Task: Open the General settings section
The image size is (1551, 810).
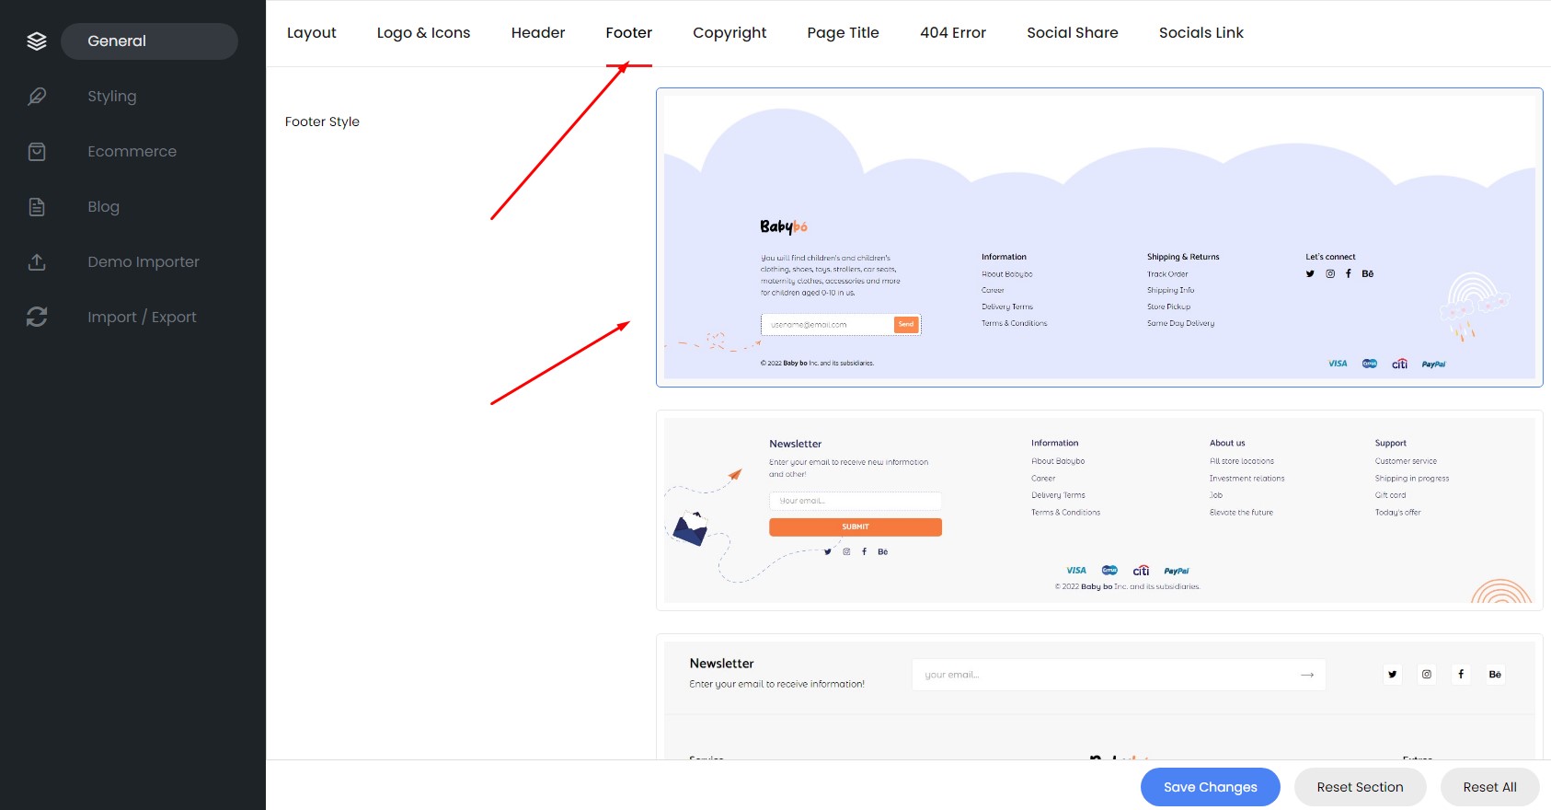Action: pos(149,41)
